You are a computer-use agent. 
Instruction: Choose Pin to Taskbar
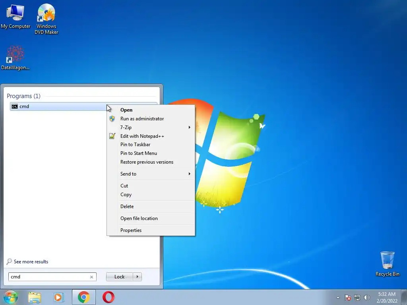point(151,145)
